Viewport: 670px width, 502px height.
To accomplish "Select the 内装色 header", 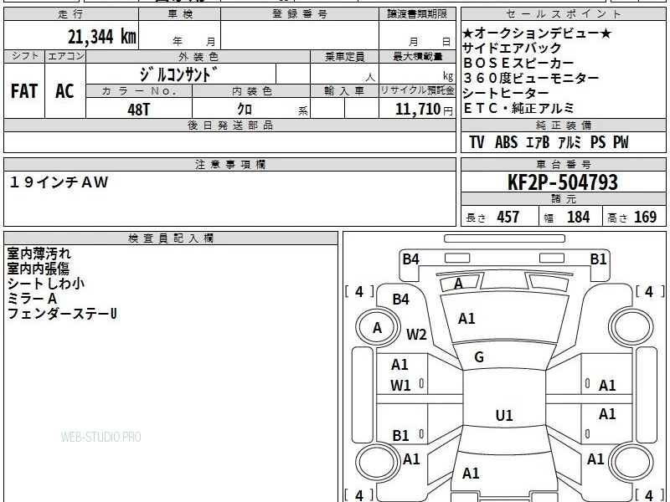I will point(251,91).
